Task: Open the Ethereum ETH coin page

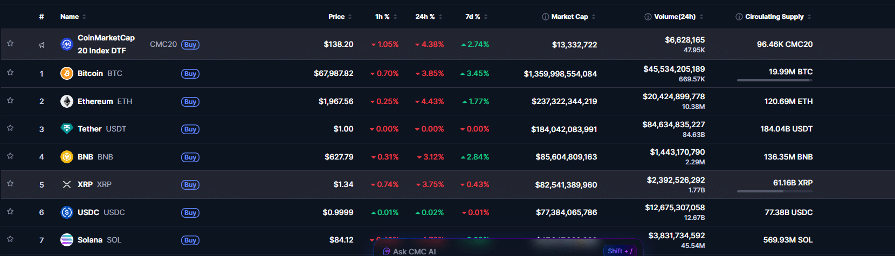Action: point(105,101)
